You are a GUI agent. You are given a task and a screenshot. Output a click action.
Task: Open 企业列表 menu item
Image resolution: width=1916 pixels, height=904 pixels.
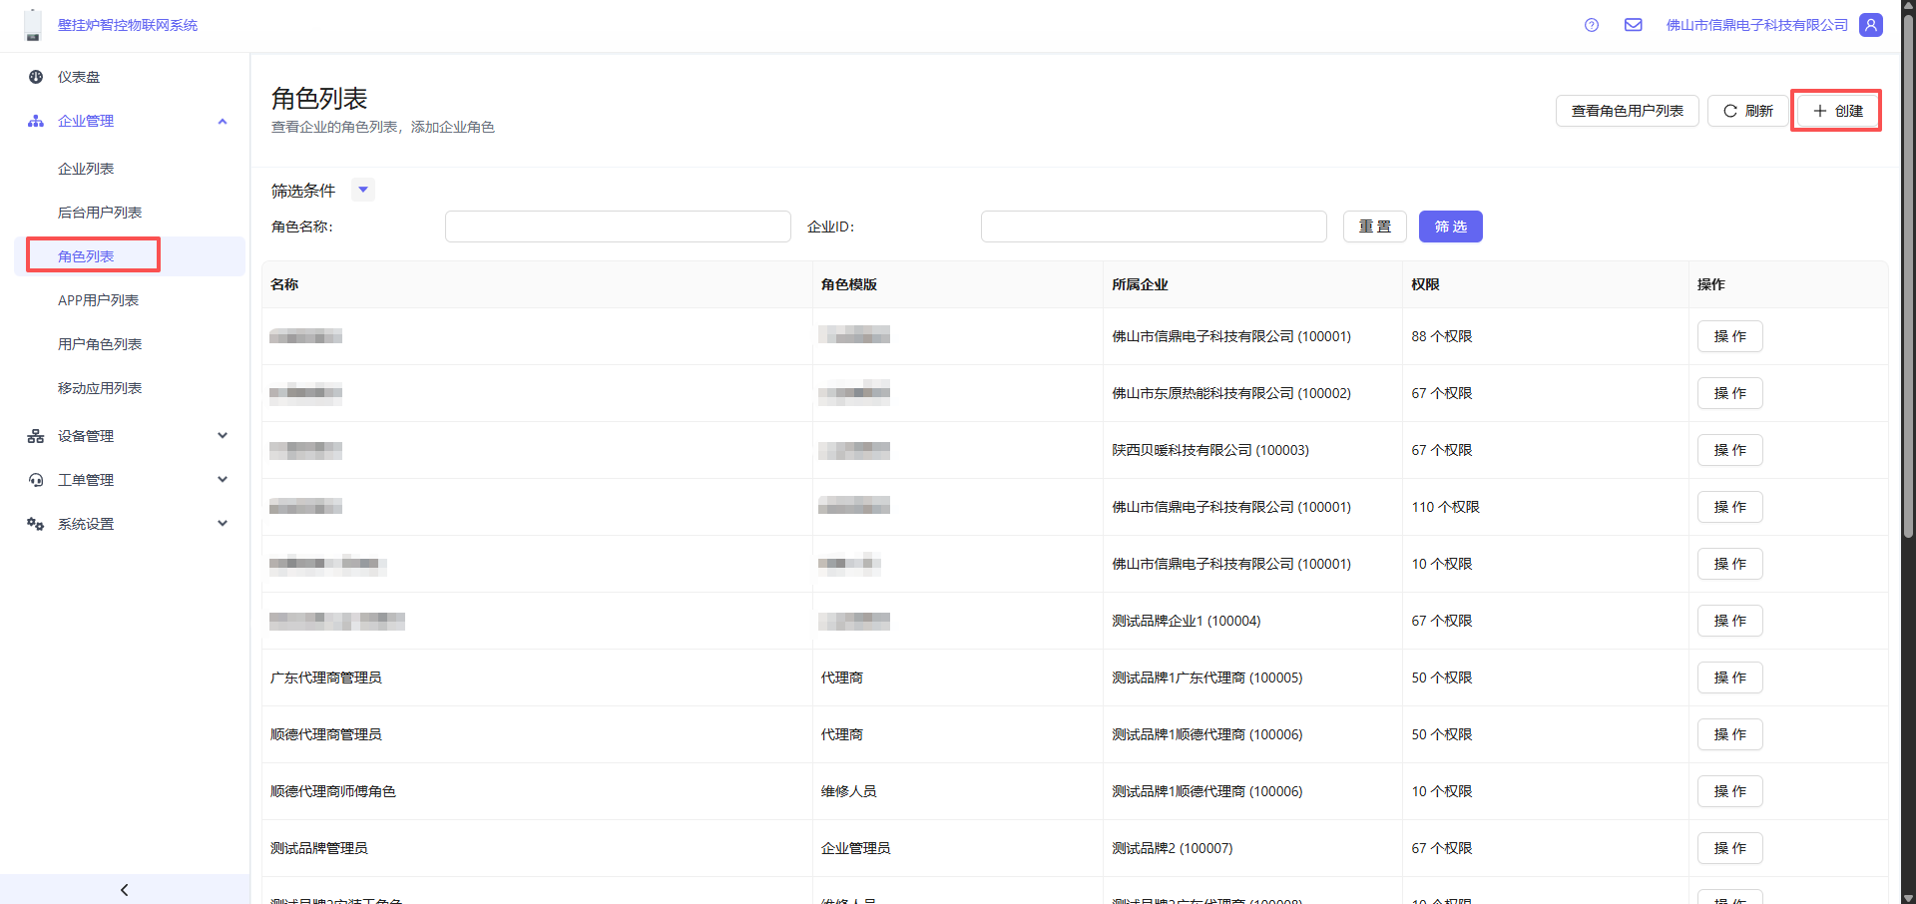click(86, 169)
